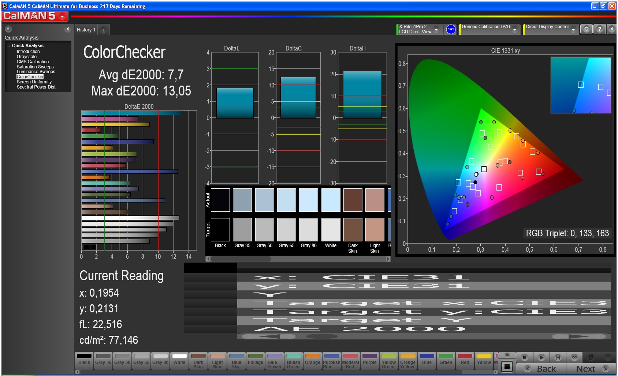Select the Blue Flower patch button
The image size is (618, 376).
pyautogui.click(x=275, y=361)
